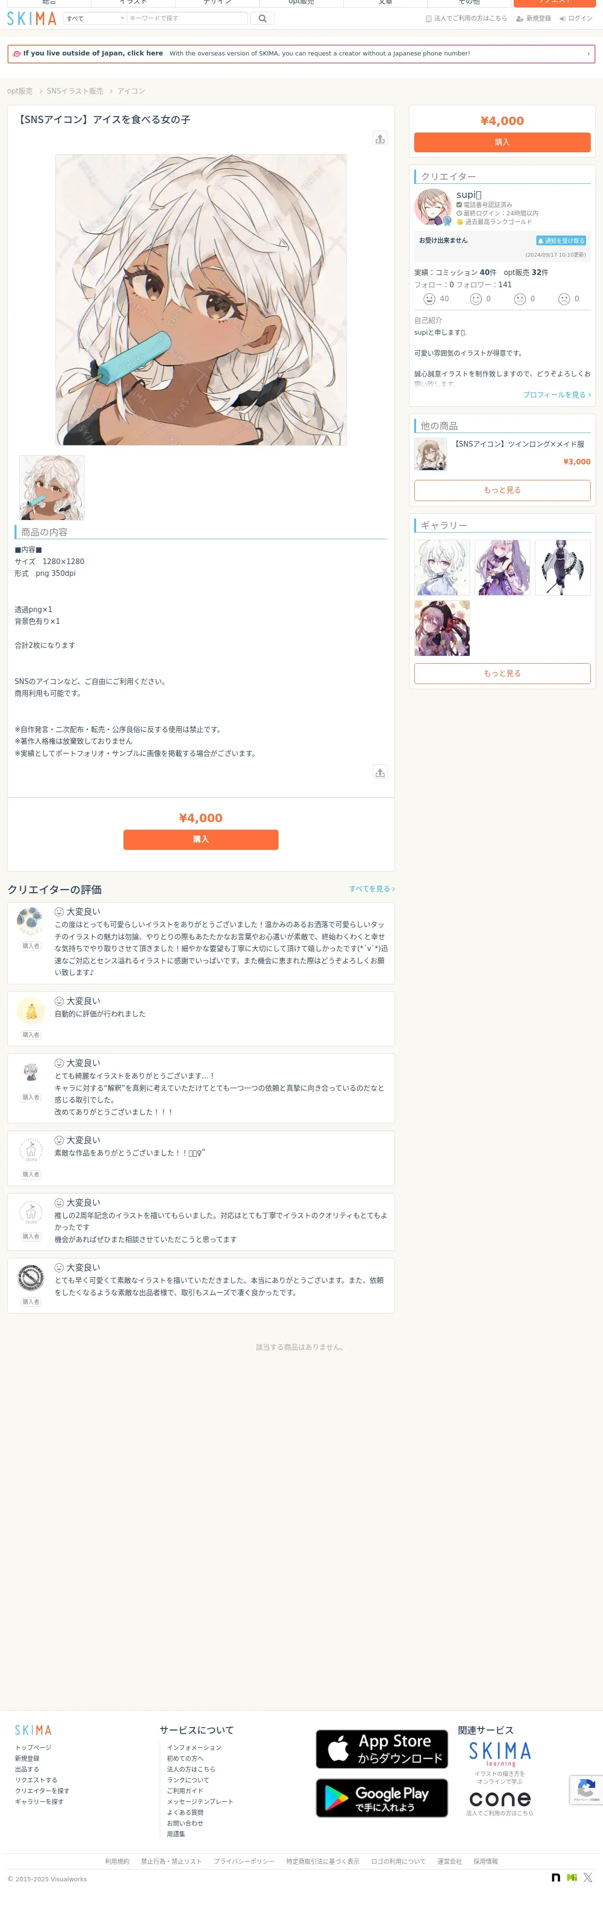This screenshot has width=603, height=1917.
Task: Click 新規登録 in the header
Action: (x=534, y=19)
